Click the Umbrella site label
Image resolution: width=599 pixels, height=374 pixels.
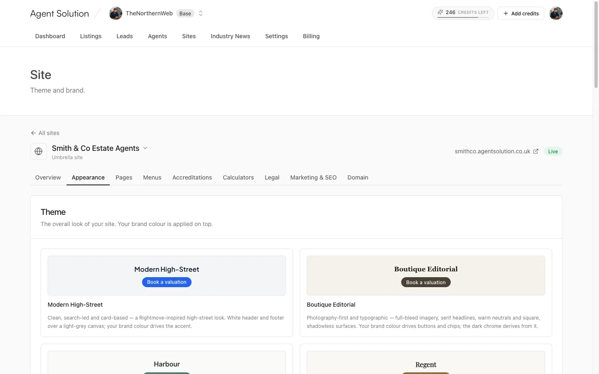(x=67, y=157)
